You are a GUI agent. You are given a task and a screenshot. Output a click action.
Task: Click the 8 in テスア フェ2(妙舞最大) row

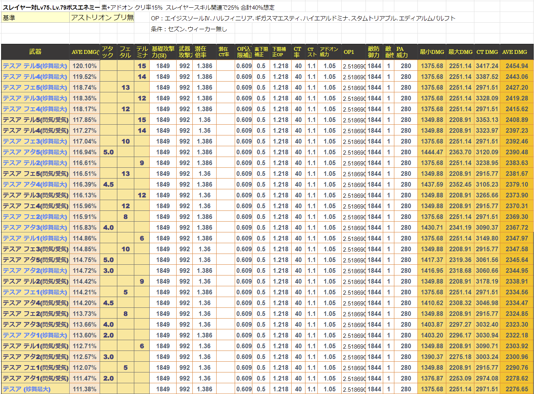pos(125,217)
